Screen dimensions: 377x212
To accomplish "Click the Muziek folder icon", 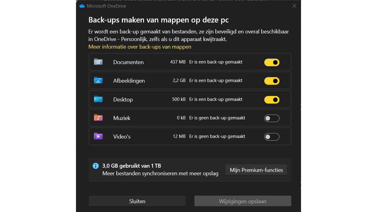I will coord(98,118).
